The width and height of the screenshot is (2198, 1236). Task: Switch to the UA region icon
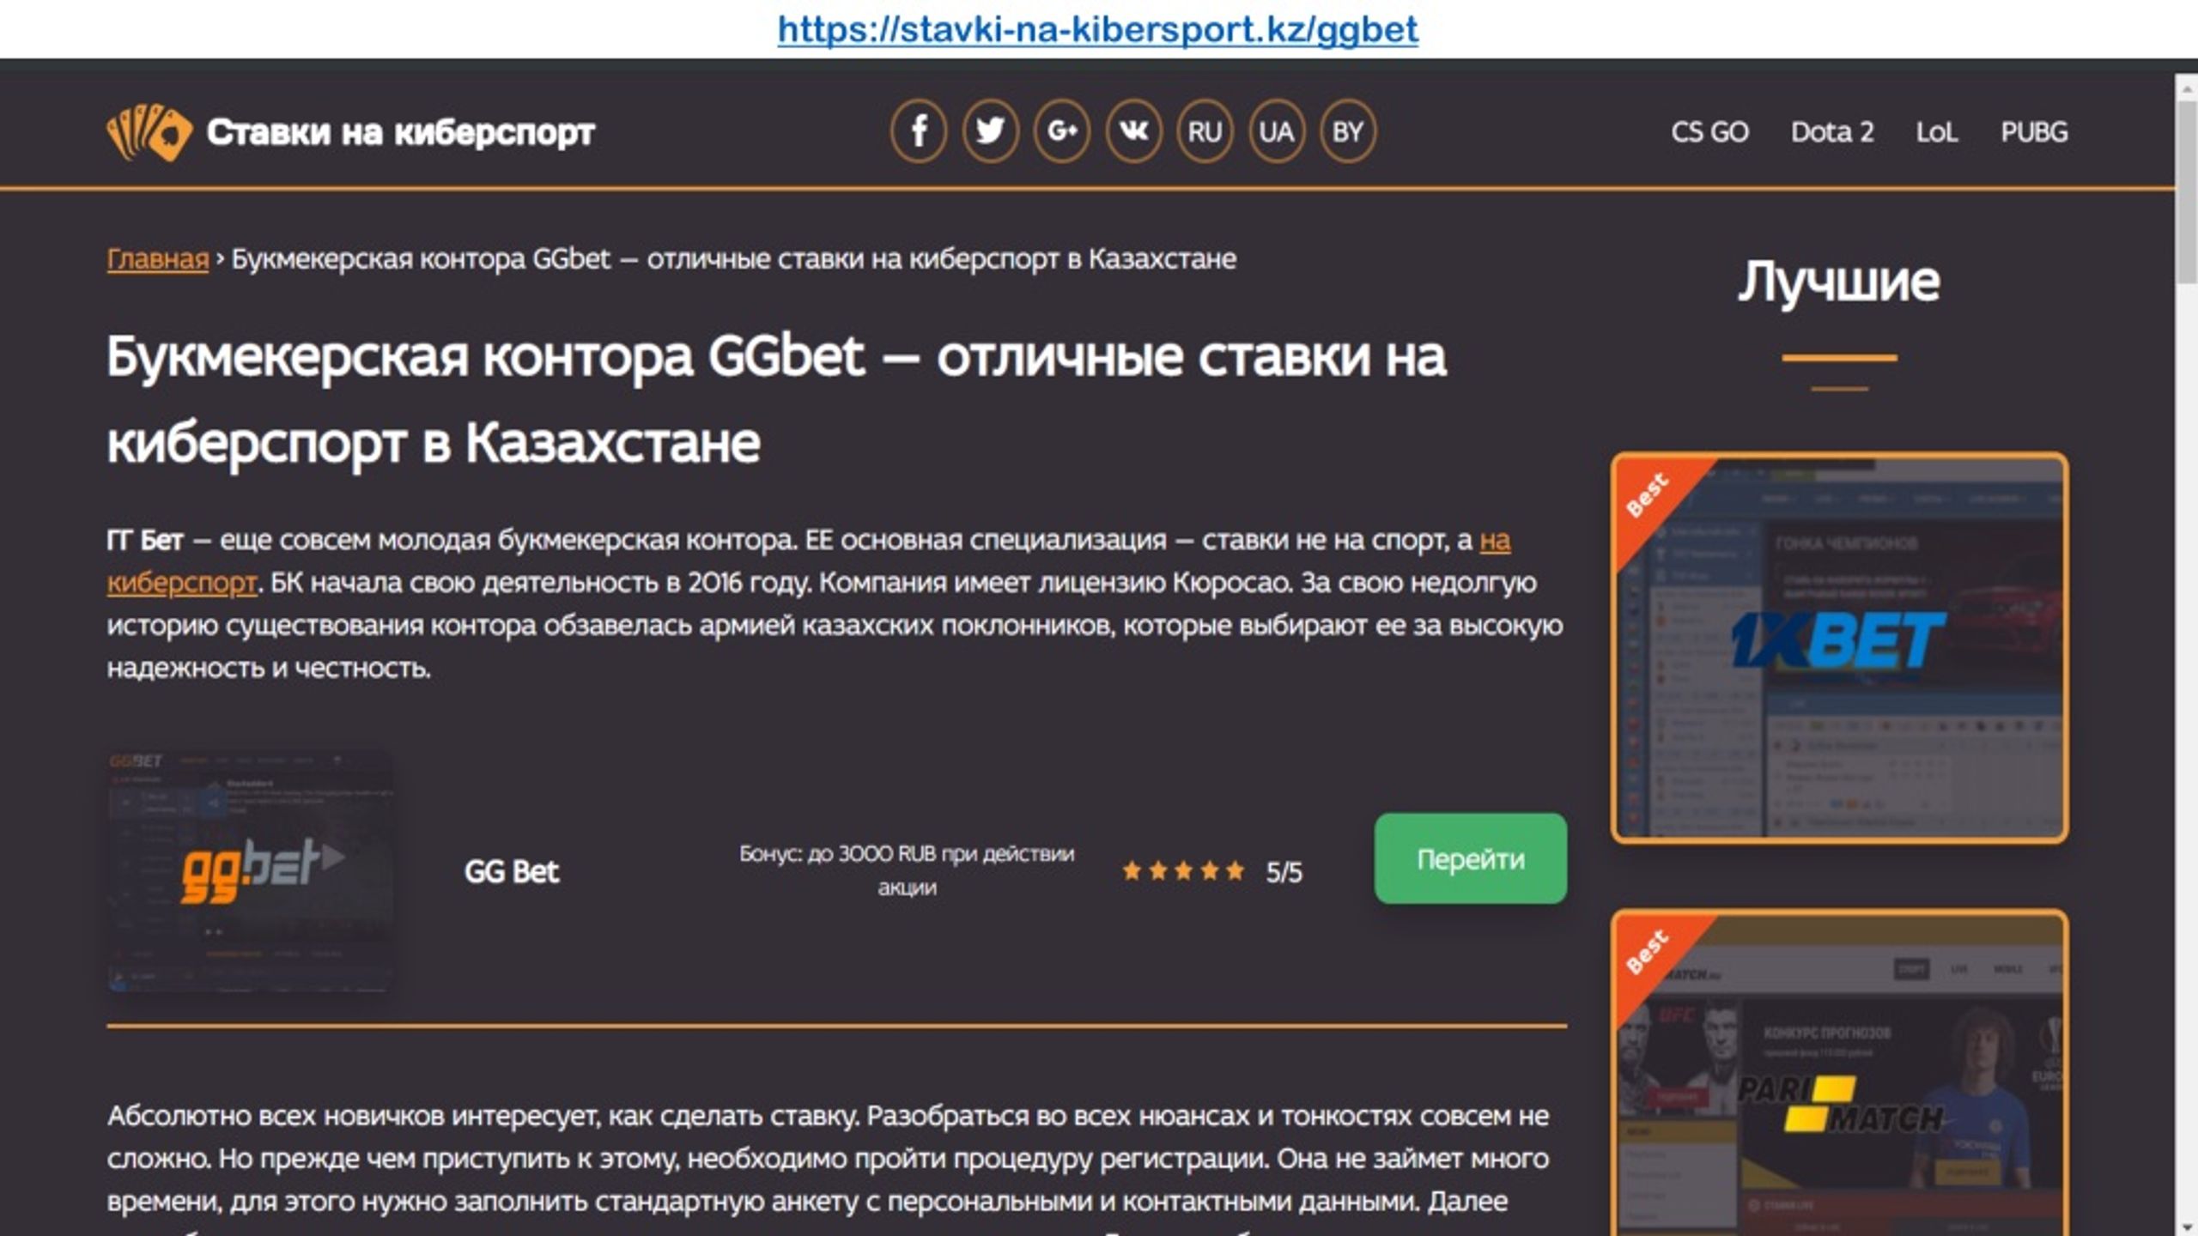[x=1276, y=131]
